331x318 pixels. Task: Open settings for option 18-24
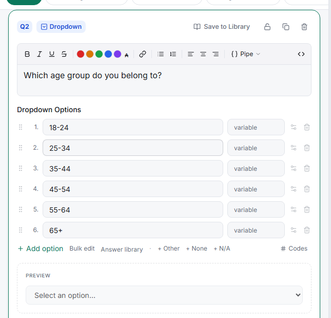[294, 127]
